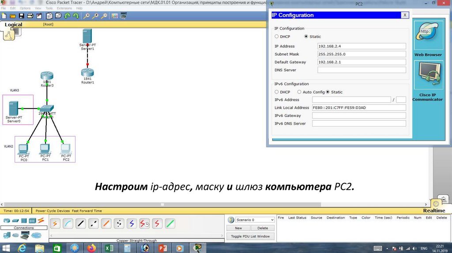Choose the Coaxial blue cable icon
This screenshot has height=253, width=452.
pyautogui.click(x=132, y=223)
